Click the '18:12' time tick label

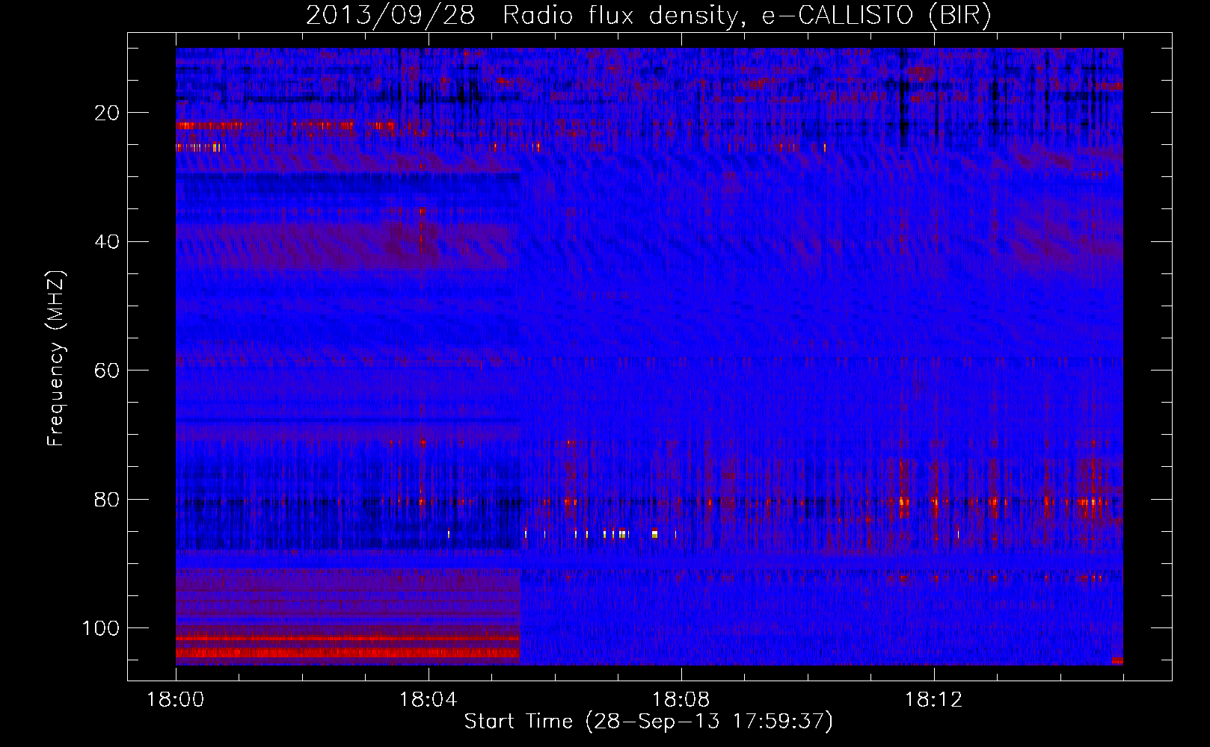point(933,700)
